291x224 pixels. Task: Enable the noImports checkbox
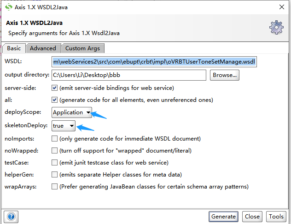point(55,138)
